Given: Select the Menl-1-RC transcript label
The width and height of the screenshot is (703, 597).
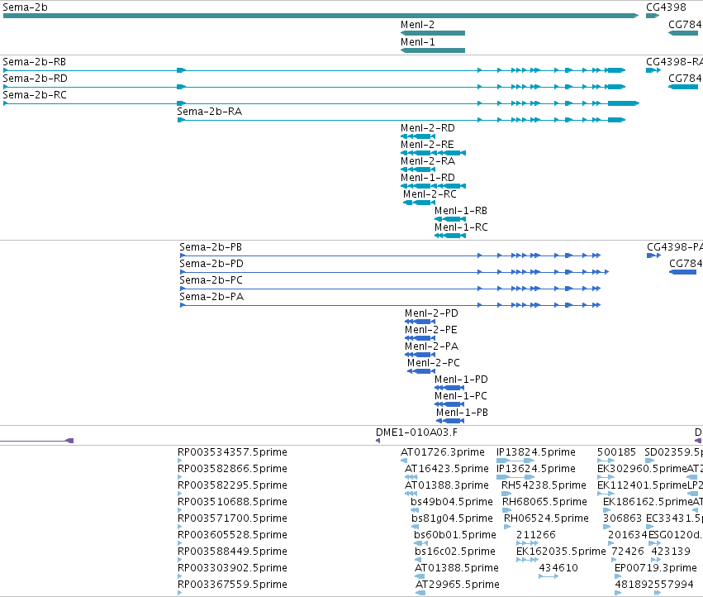Looking at the screenshot, I should [x=461, y=227].
